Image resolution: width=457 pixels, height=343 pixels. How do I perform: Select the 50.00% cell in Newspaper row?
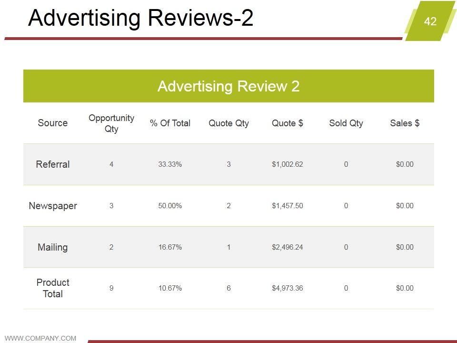click(170, 206)
